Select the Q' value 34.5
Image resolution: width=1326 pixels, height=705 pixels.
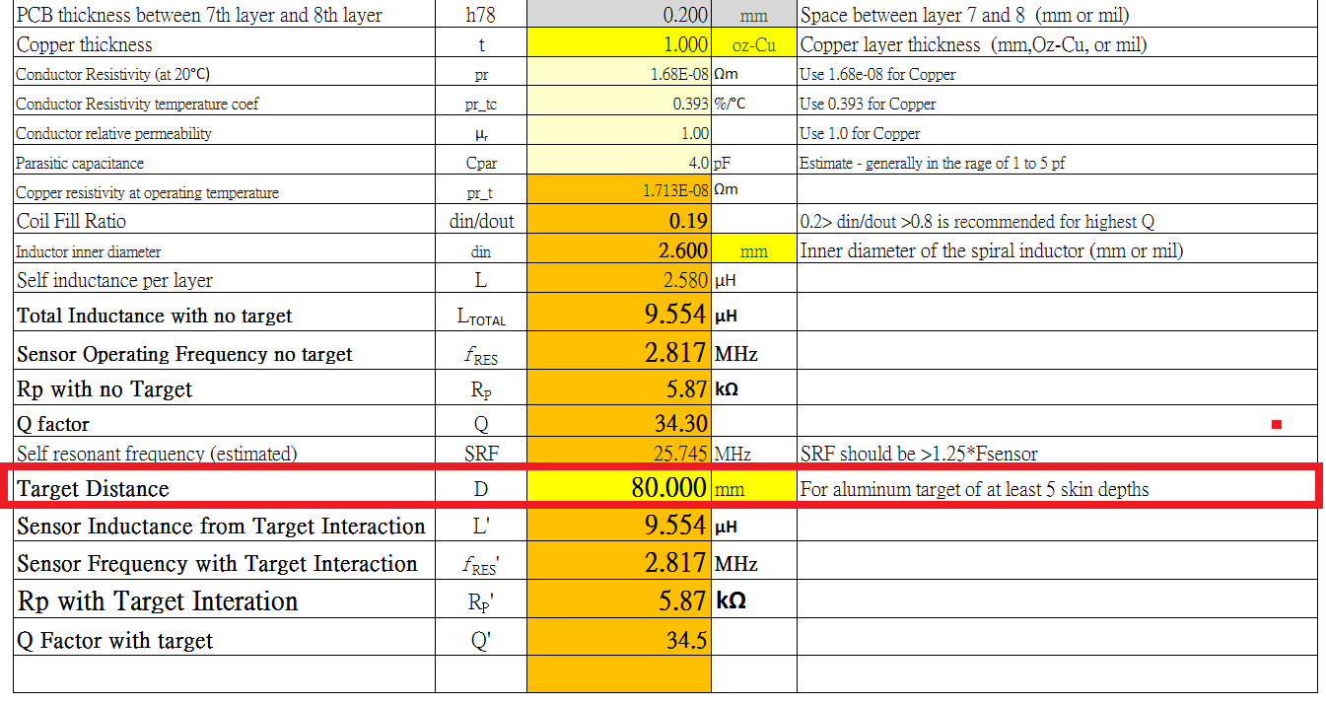[x=619, y=640]
